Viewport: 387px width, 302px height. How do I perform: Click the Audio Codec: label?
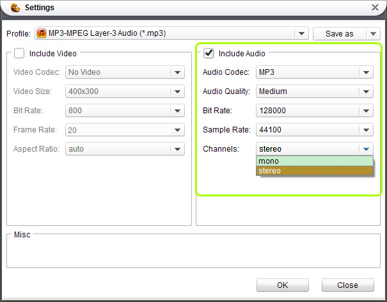click(226, 72)
